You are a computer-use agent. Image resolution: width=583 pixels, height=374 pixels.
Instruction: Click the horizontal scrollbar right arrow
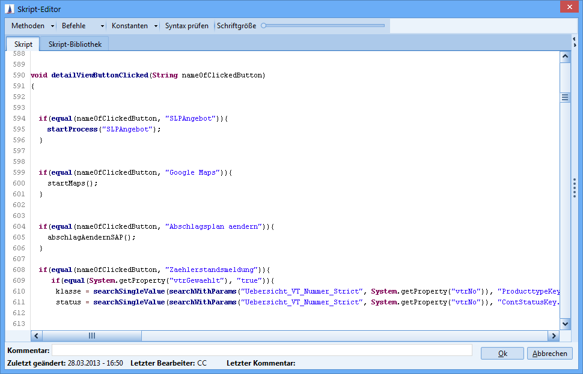point(553,336)
